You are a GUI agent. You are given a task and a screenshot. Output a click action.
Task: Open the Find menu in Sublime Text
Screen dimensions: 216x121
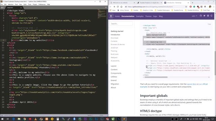pos(16,4)
